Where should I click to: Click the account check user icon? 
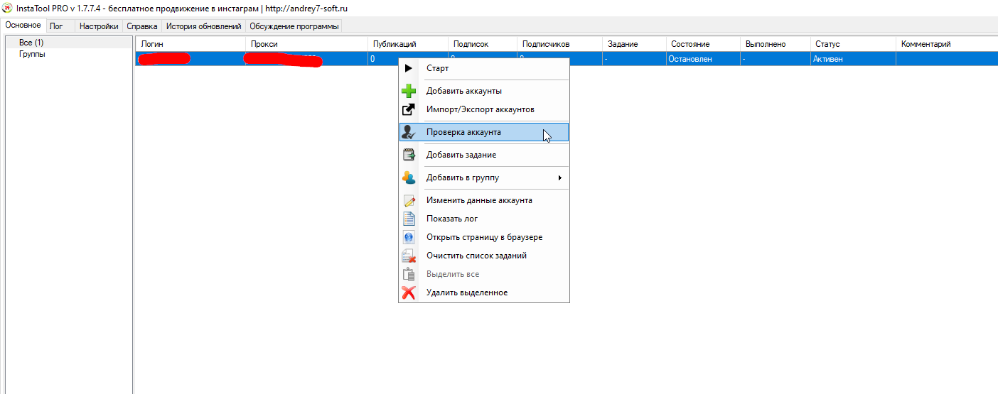point(409,132)
